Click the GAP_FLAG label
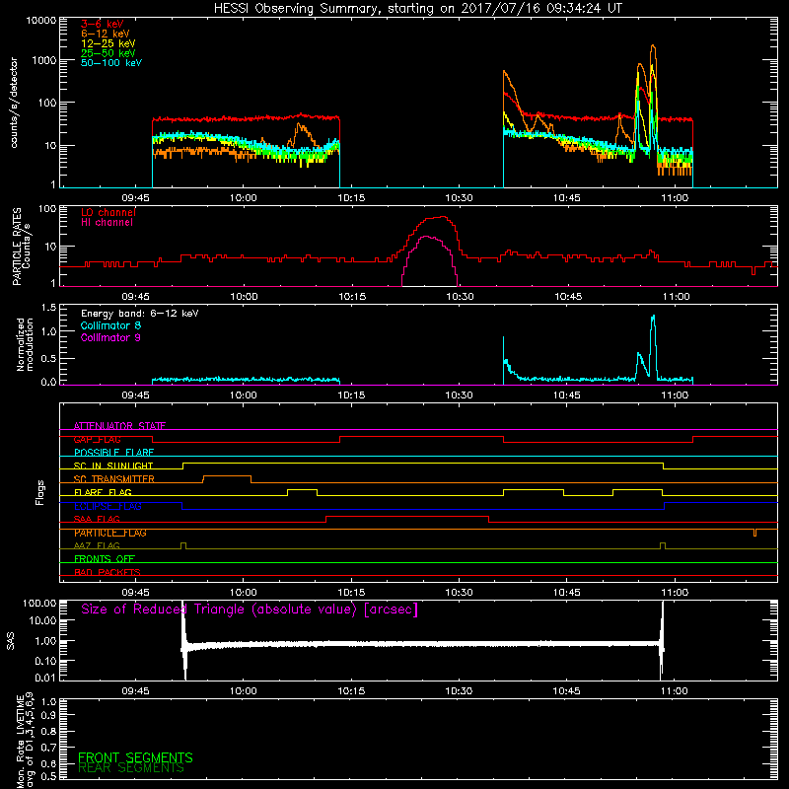This screenshot has height=789, width=789. coord(97,439)
